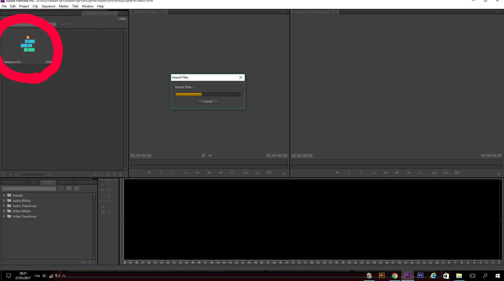The width and height of the screenshot is (504, 281).
Task: Expand the Audio Transitions folder
Action: [4, 206]
